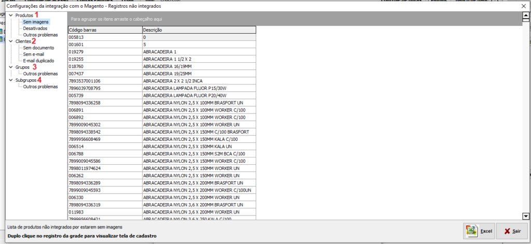531x244 pixels.
Task: Select row ABRACADEIRA 2 X 2 1/2 INCA
Action: tap(162, 81)
